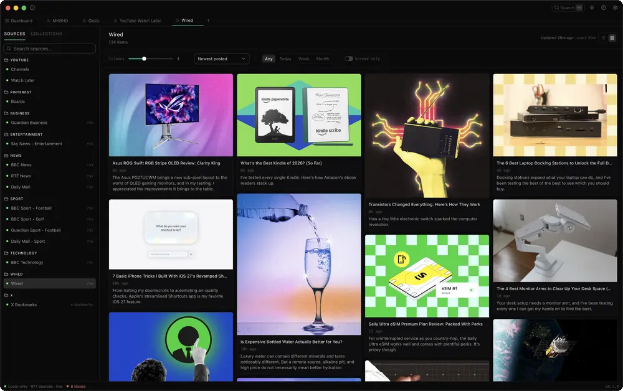Select the Today time filter
Viewport: 623px width, 391px height.
tap(285, 59)
